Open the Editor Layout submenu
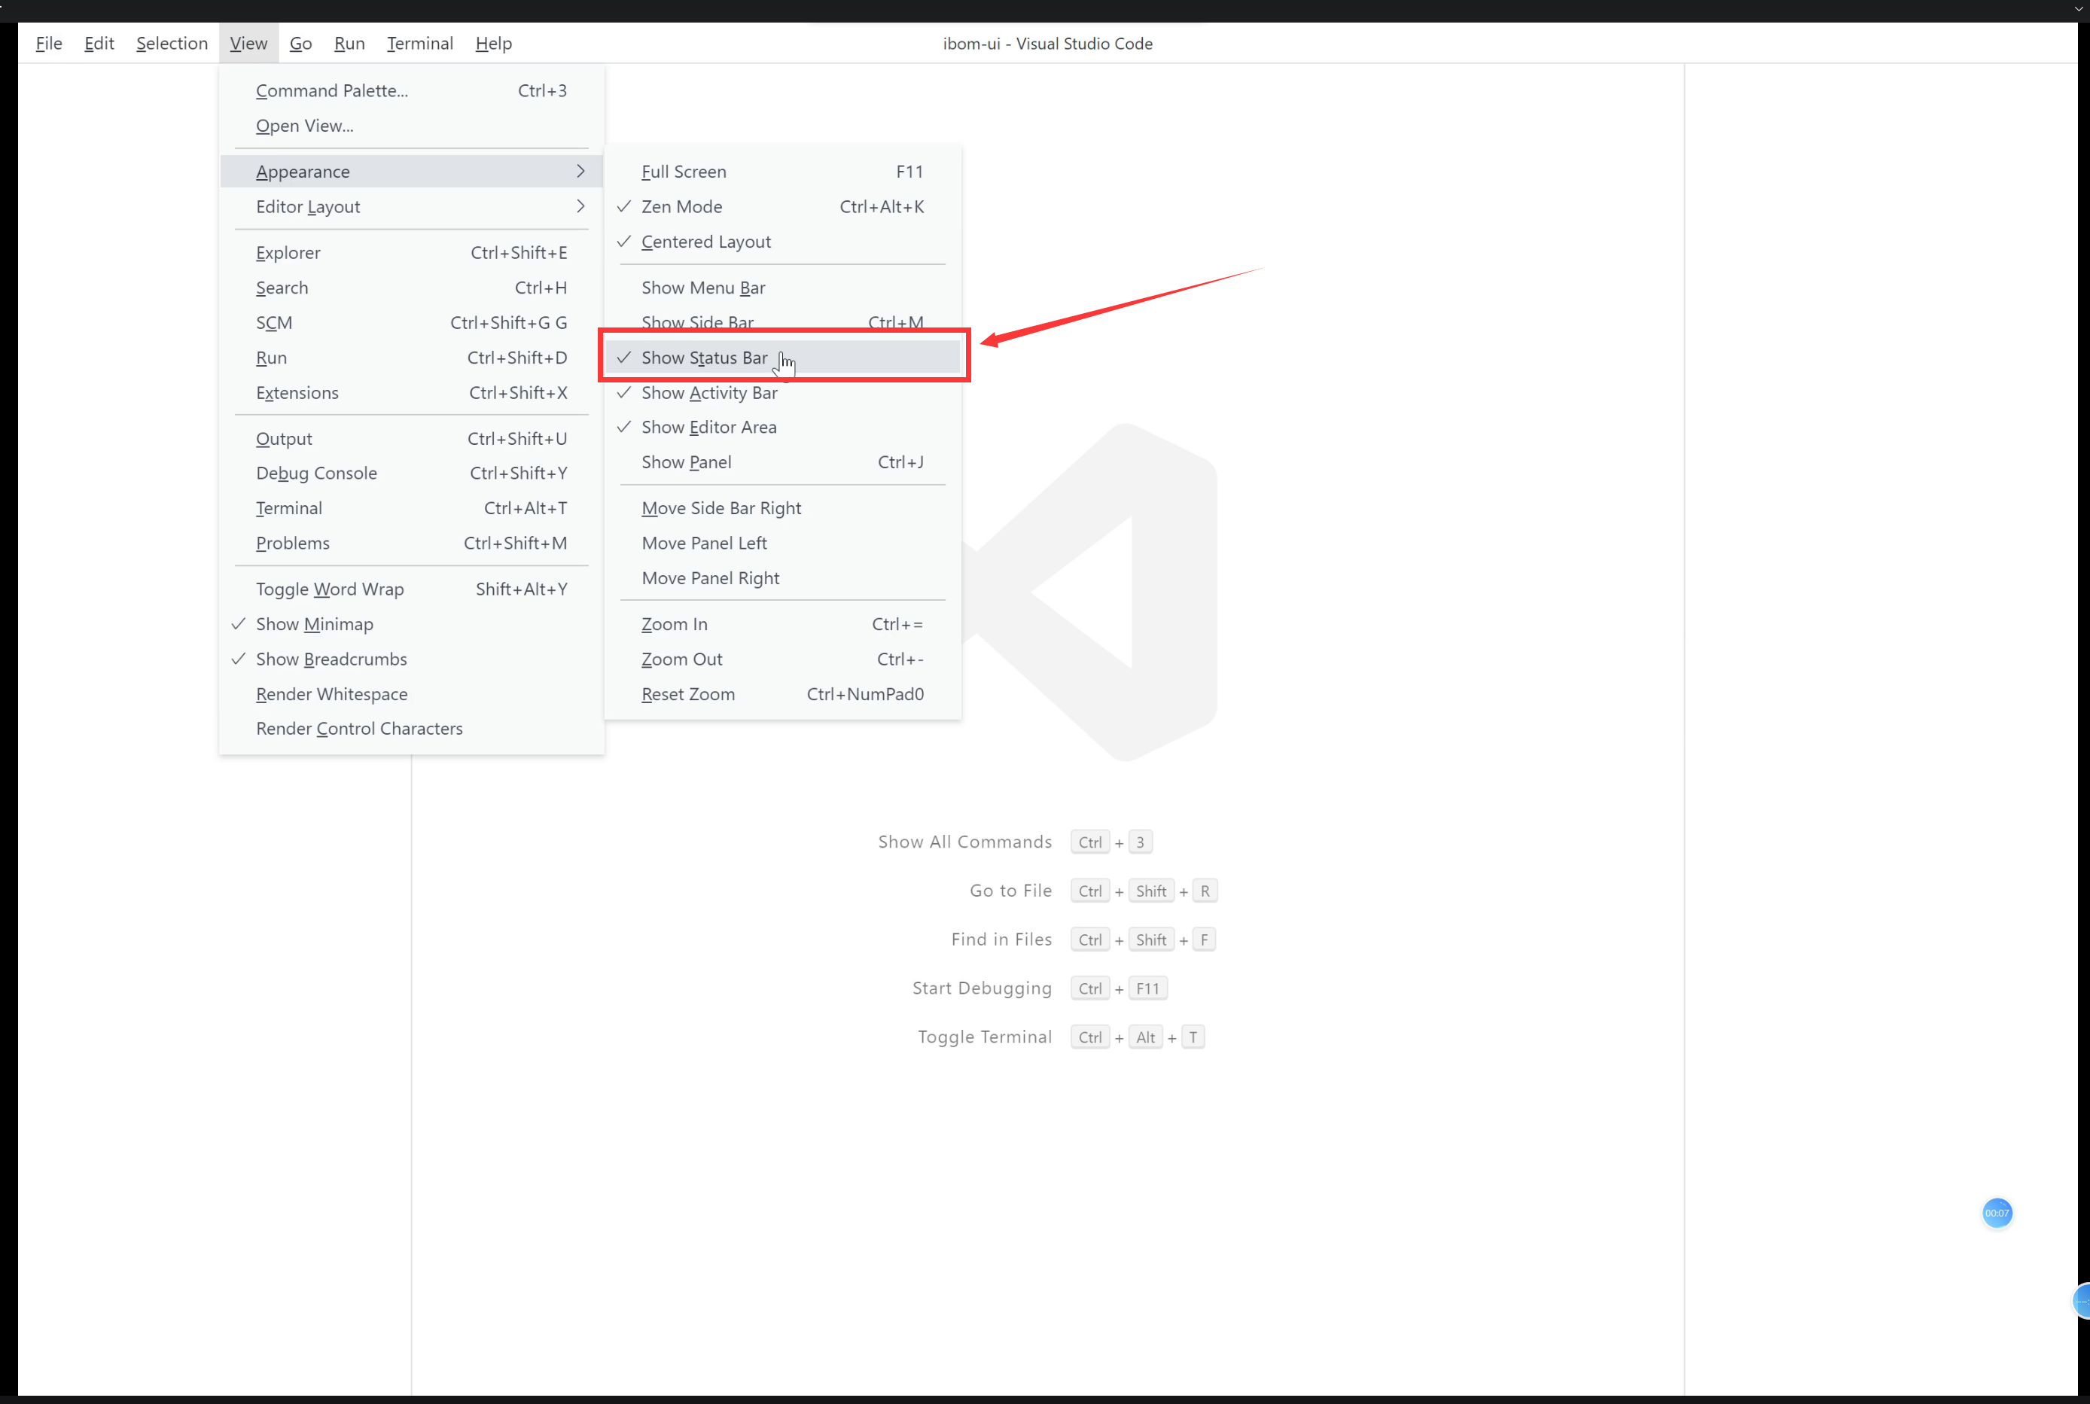2090x1404 pixels. [307, 206]
